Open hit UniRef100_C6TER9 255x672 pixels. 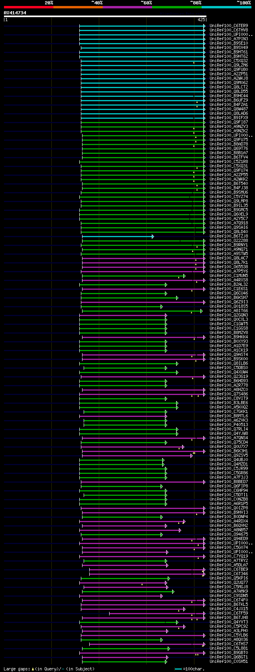229,26
